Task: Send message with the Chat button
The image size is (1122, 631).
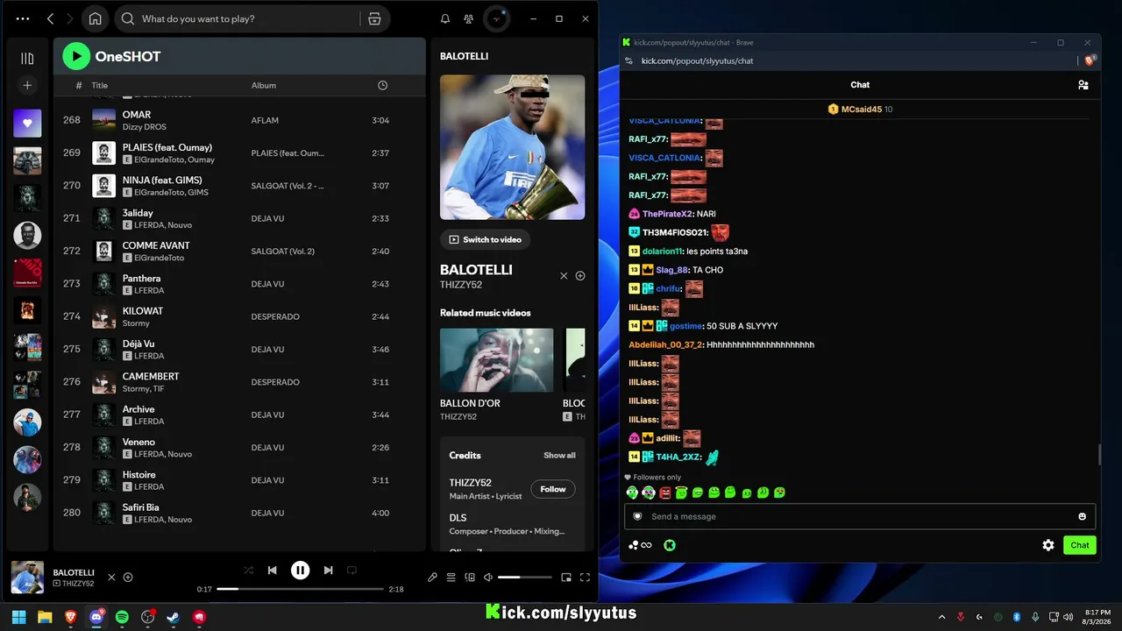Action: [1080, 545]
